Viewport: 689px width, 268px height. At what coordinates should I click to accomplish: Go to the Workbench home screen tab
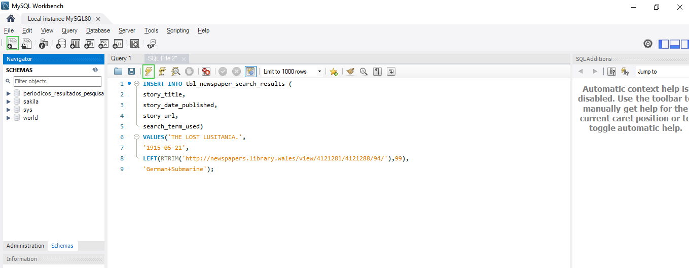(x=11, y=19)
